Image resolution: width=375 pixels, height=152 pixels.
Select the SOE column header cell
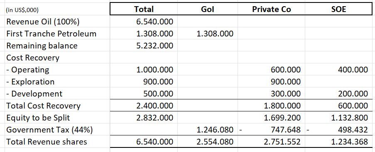338,9
